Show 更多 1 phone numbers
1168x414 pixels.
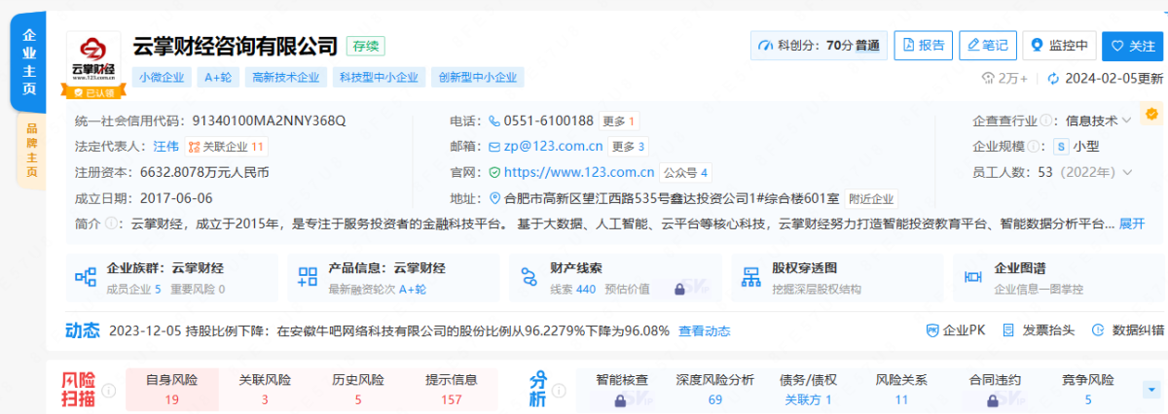pos(619,121)
